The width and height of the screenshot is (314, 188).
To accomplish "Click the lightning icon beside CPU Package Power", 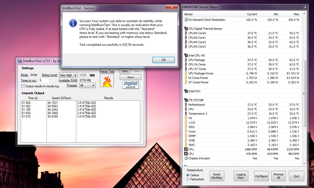I will coord(186,73).
